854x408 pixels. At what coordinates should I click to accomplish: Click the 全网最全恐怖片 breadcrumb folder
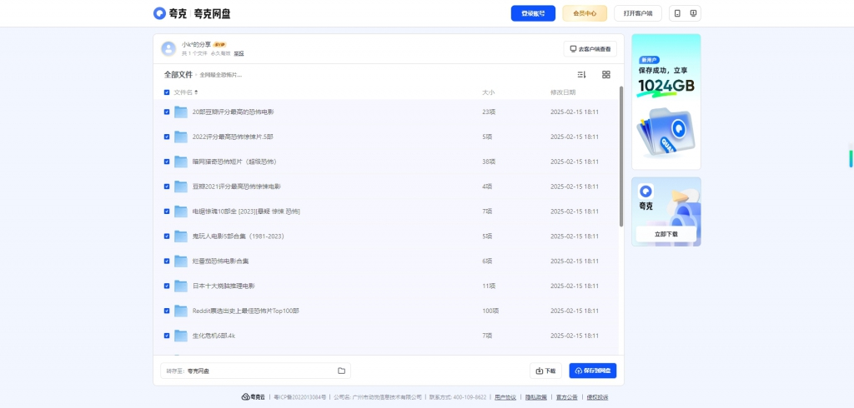coord(220,75)
